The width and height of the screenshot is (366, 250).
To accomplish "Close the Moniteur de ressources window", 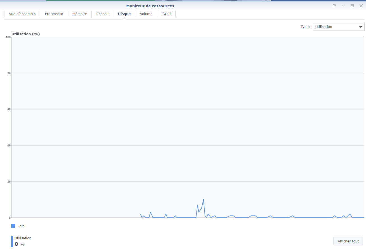I will pyautogui.click(x=361, y=6).
